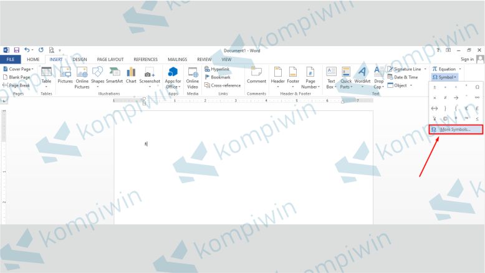The width and height of the screenshot is (485, 273).
Task: Open the Table insert dropdown
Action: tap(46, 77)
